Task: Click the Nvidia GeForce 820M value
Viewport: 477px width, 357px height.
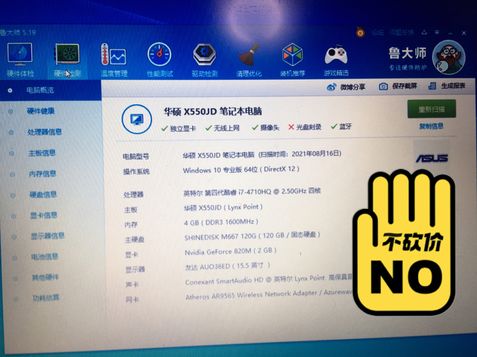Action: click(x=230, y=251)
